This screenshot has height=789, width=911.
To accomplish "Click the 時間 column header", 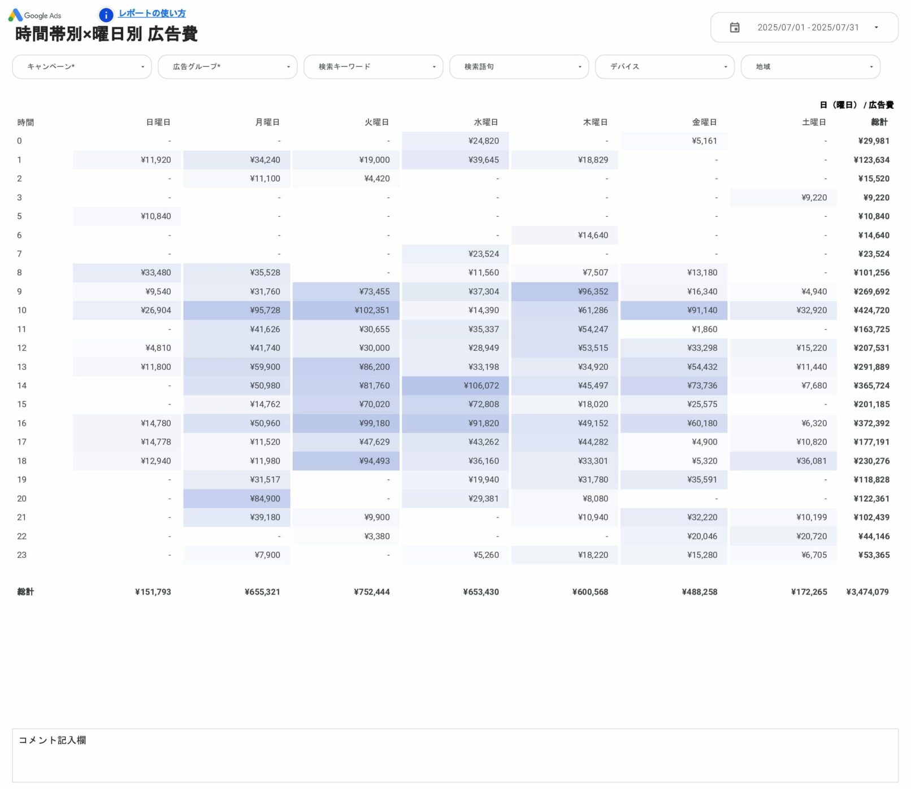I will point(25,122).
